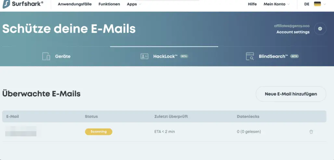334x160 pixels.
Task: Click the yellow Scanning status badge
Action: pyautogui.click(x=99, y=132)
